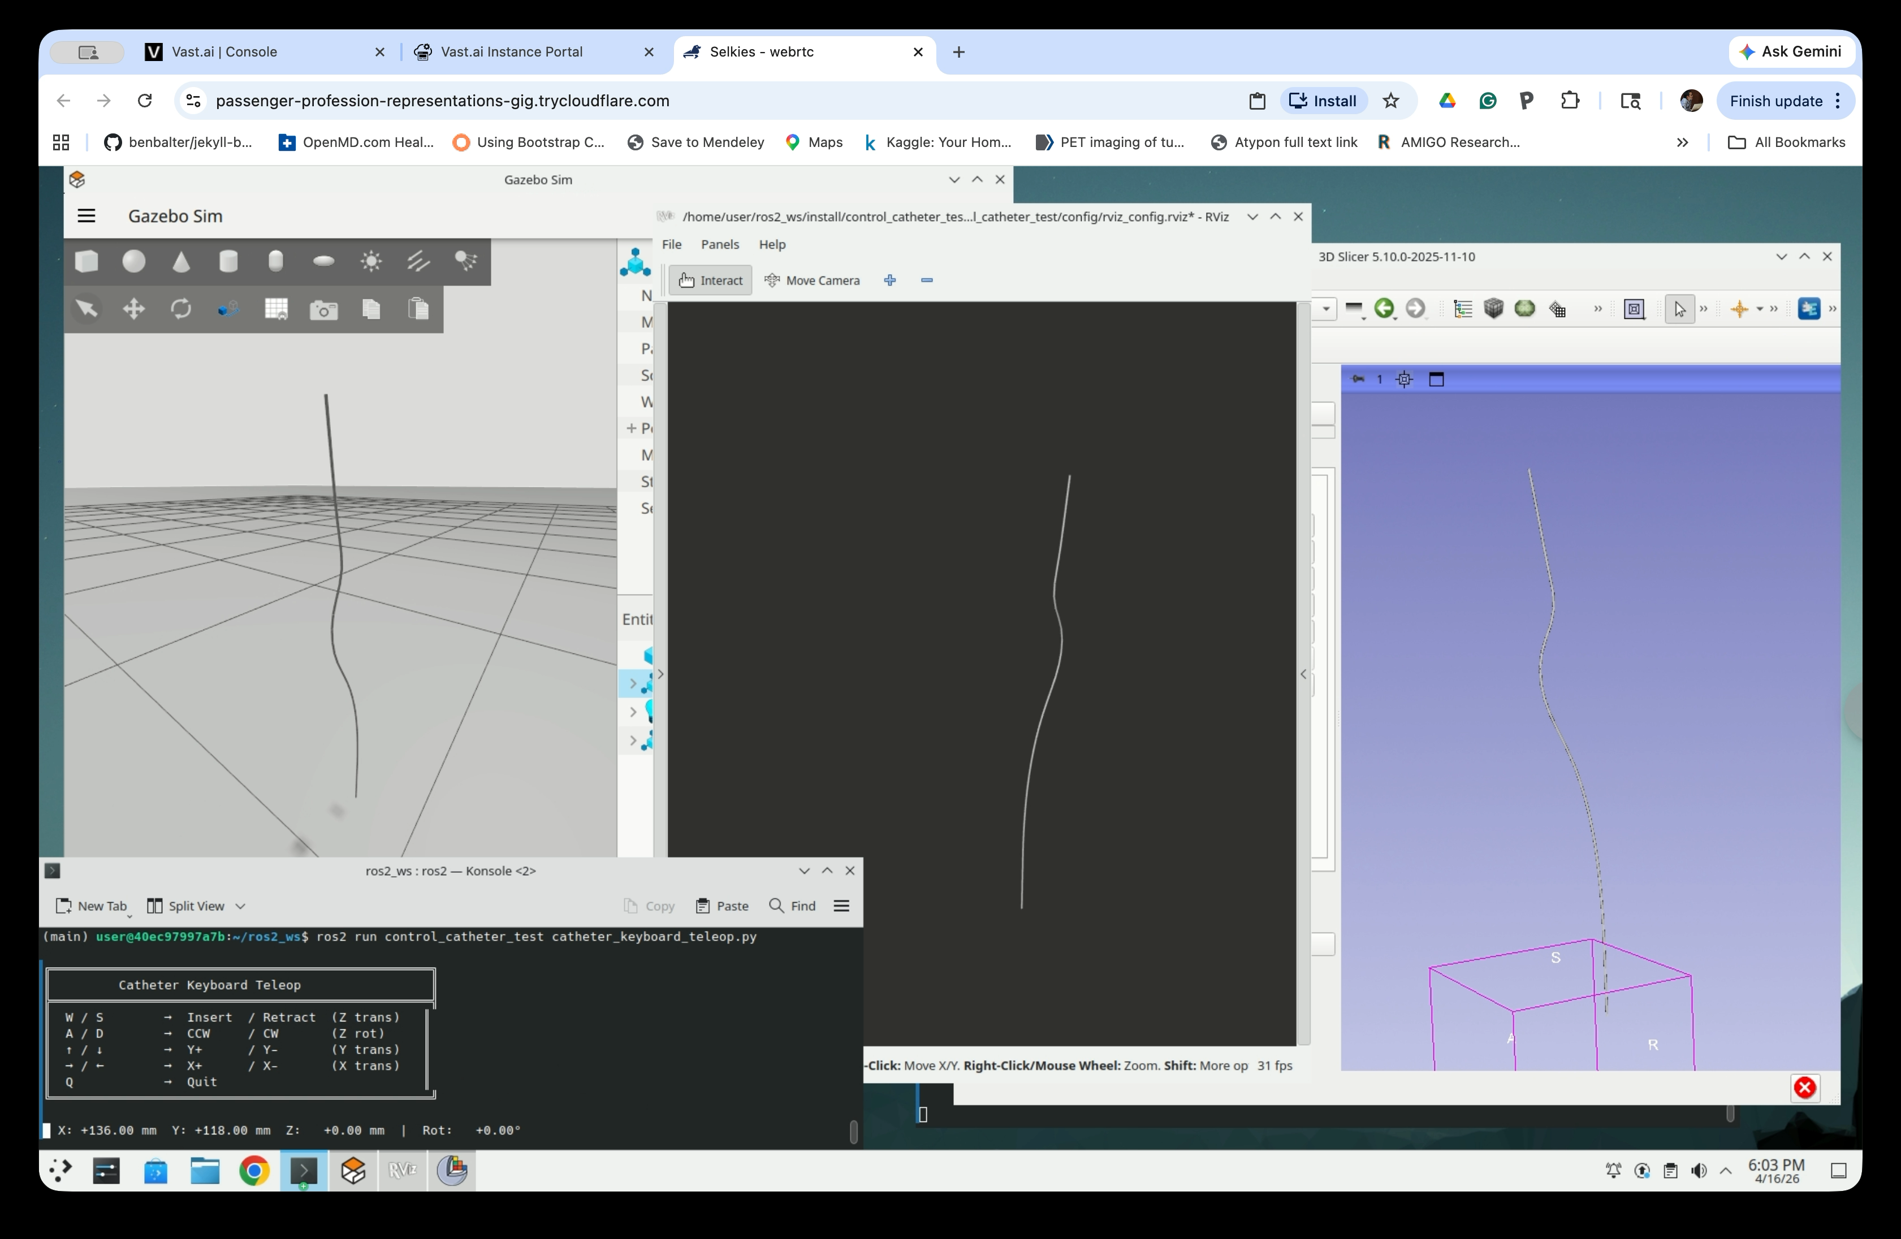This screenshot has height=1239, width=1901.
Task: Open the Split View dropdown in Konsole
Action: pyautogui.click(x=240, y=906)
